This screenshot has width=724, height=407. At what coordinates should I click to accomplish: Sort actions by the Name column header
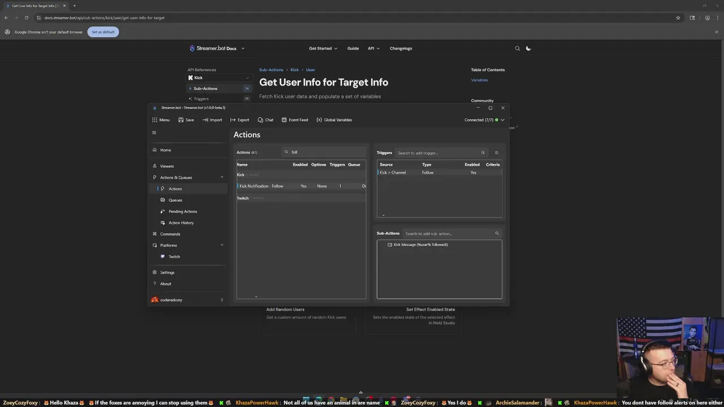[x=242, y=164]
